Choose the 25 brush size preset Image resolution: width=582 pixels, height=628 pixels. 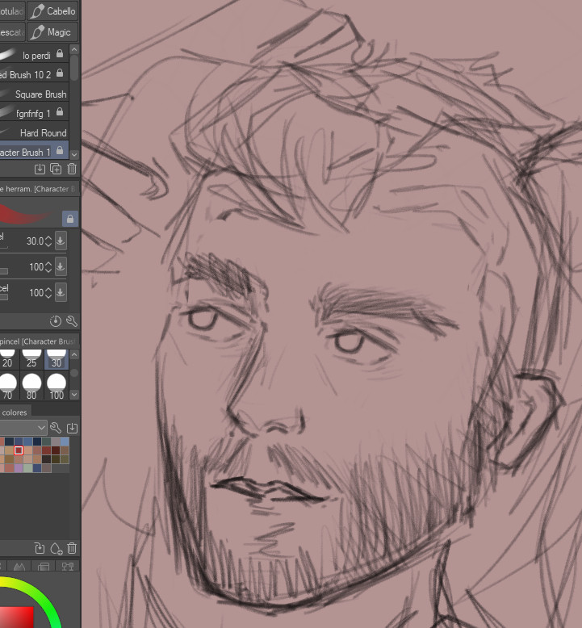[31, 359]
